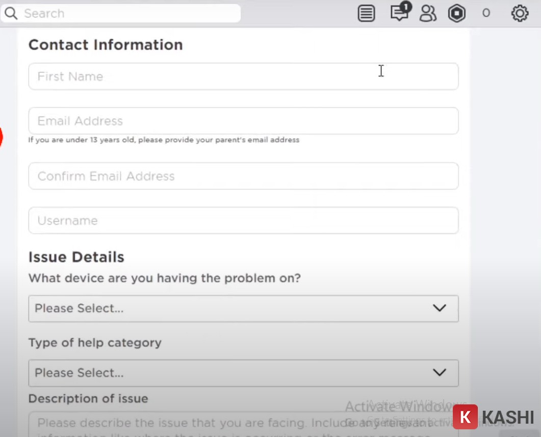541x437 pixels.
Task: Click into the First Name field
Action: 243,76
